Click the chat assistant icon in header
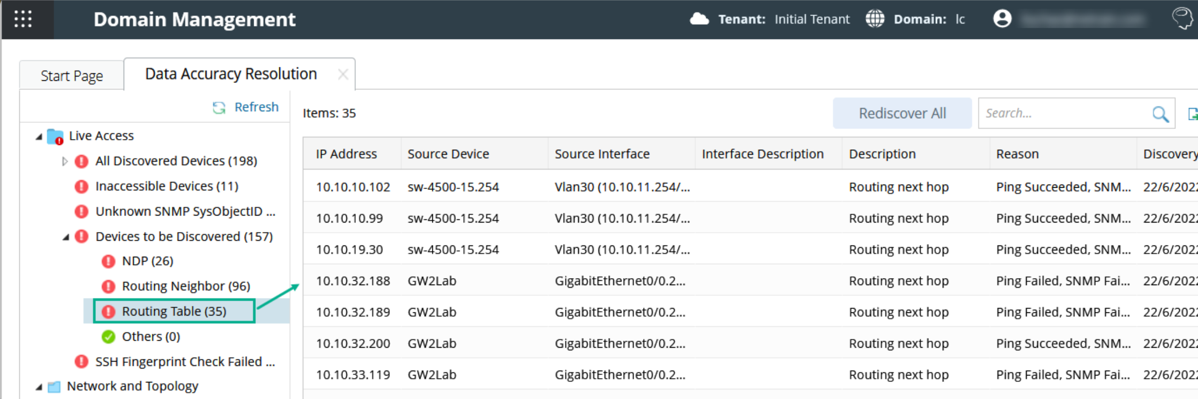This screenshot has height=399, width=1198. [1182, 18]
